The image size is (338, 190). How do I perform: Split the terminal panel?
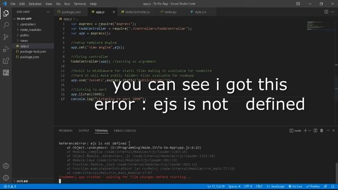(x=315, y=130)
